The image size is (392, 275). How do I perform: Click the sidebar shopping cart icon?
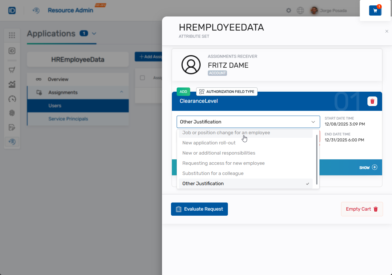(12, 70)
